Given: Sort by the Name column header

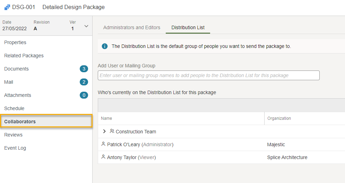Looking at the screenshot, I should tap(106, 118).
